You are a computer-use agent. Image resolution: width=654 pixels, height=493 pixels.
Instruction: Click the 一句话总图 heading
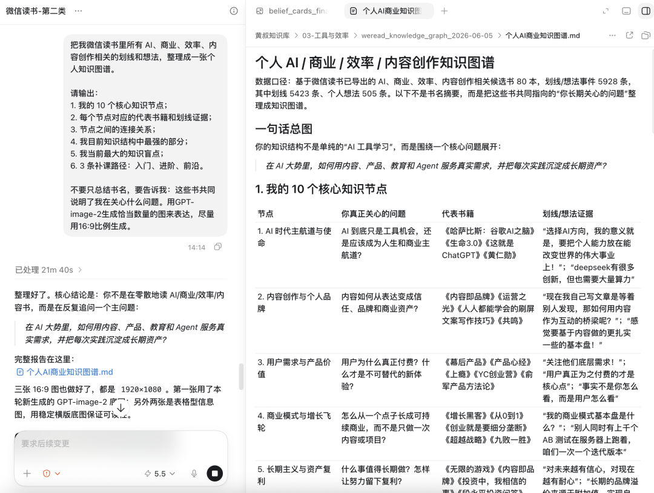[x=283, y=129]
